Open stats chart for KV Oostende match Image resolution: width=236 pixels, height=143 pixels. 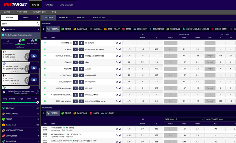[120, 75]
